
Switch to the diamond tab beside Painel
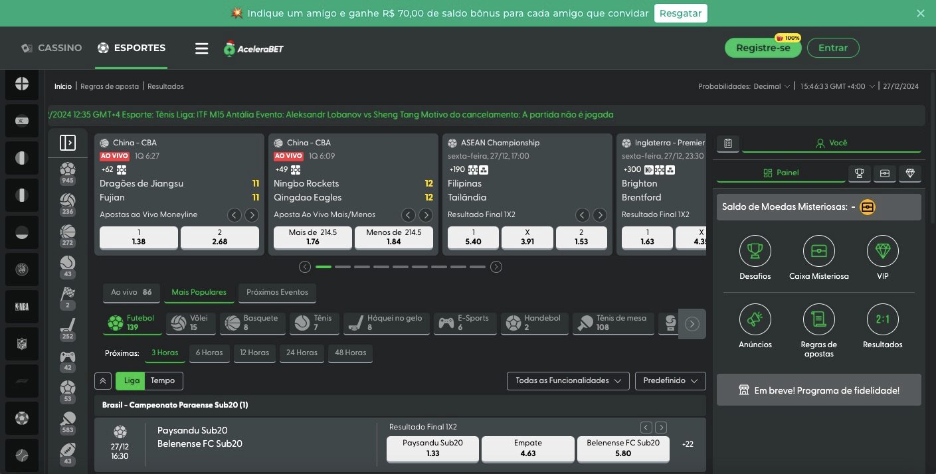coord(910,173)
